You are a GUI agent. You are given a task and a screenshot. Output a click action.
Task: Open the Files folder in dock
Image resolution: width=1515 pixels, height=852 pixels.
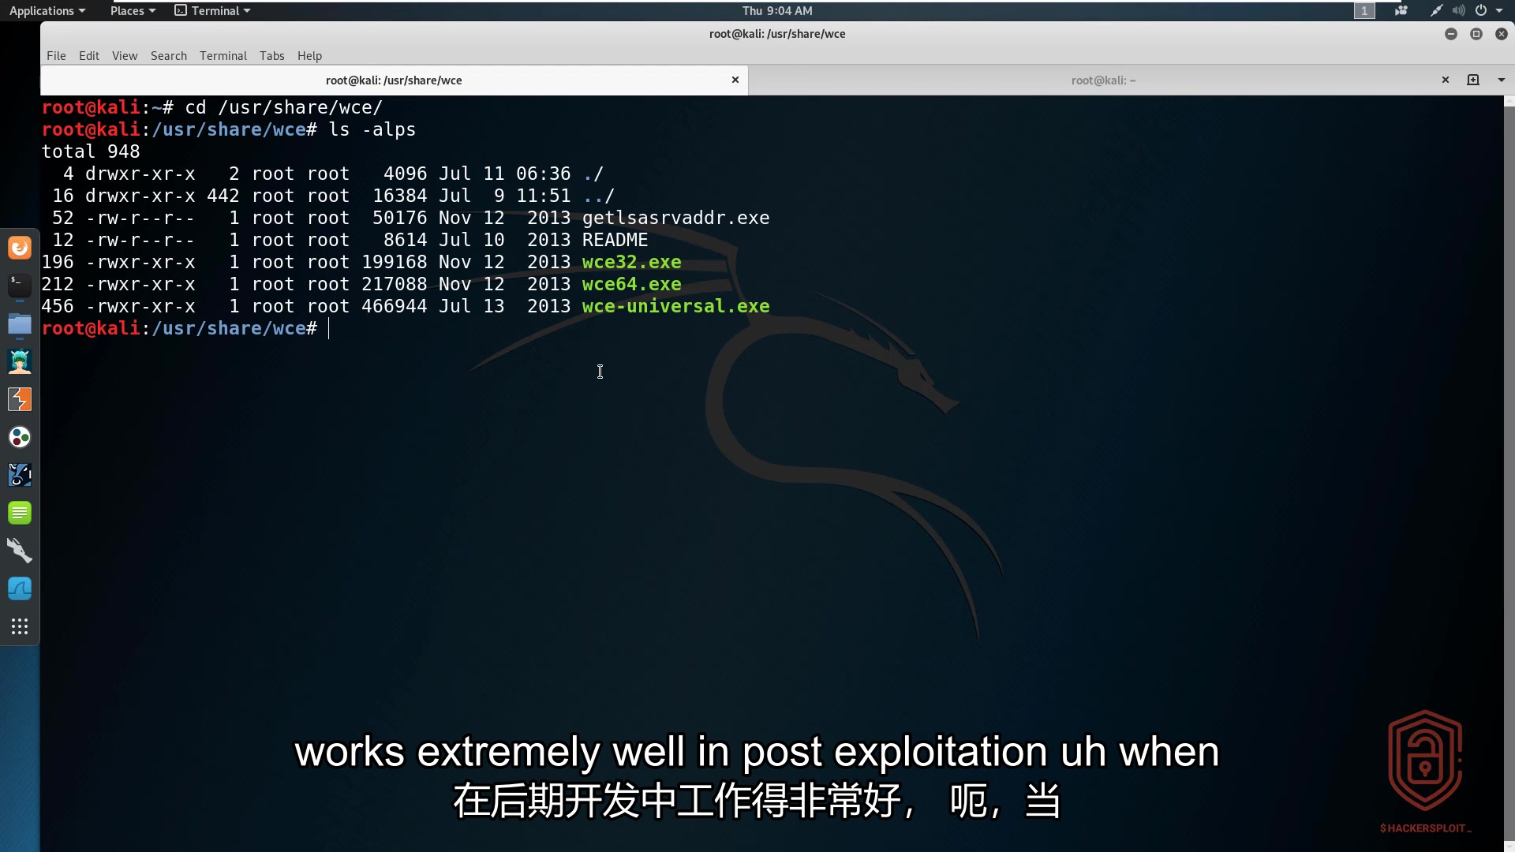tap(20, 323)
